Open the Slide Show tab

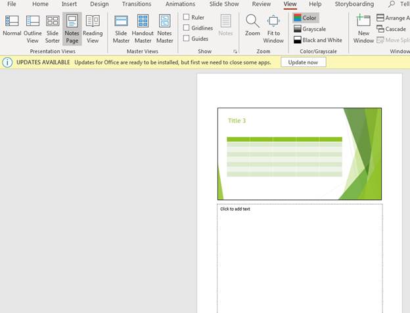point(224,4)
